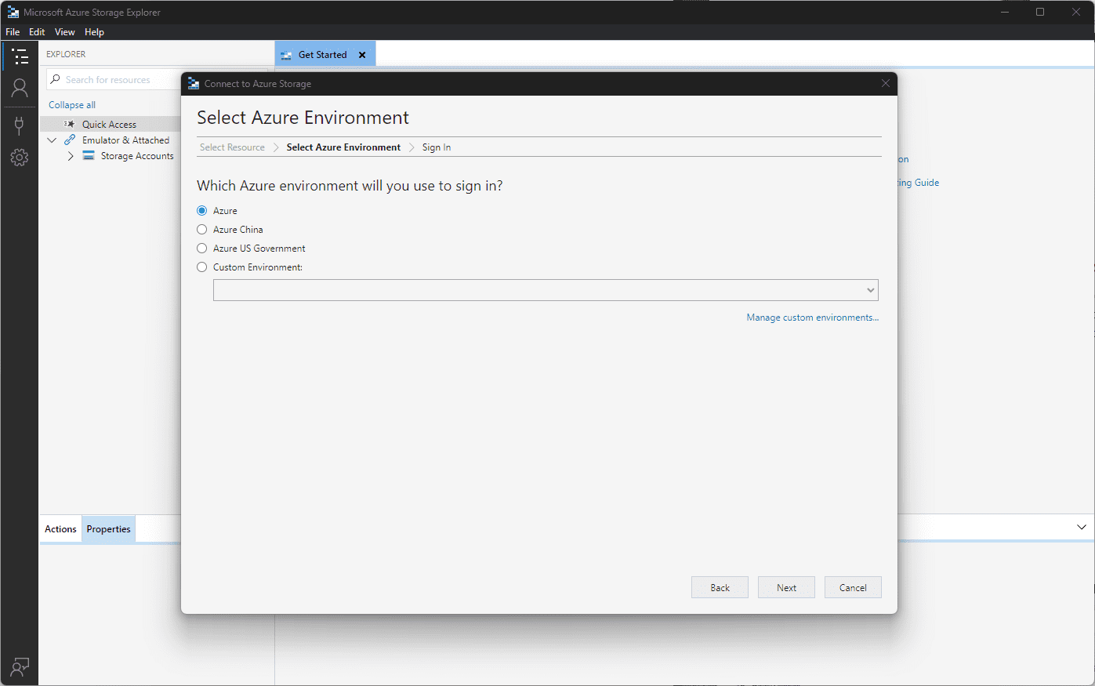Open the Feedback icon in the sidebar
The image size is (1095, 686).
[x=20, y=667]
